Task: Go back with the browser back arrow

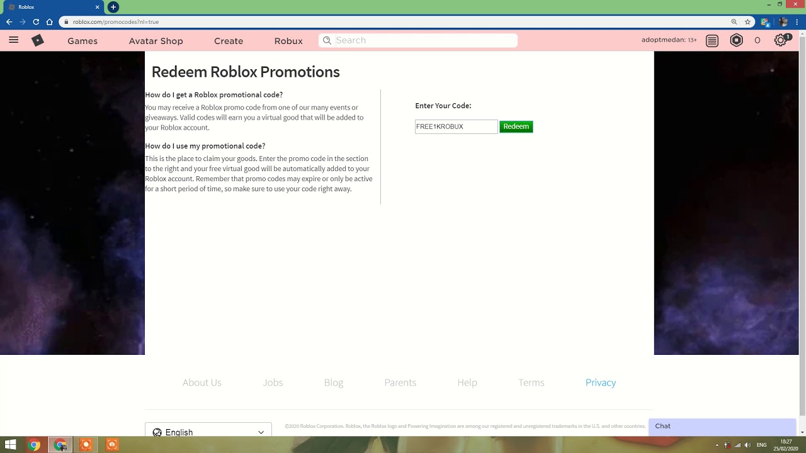Action: 9,21
